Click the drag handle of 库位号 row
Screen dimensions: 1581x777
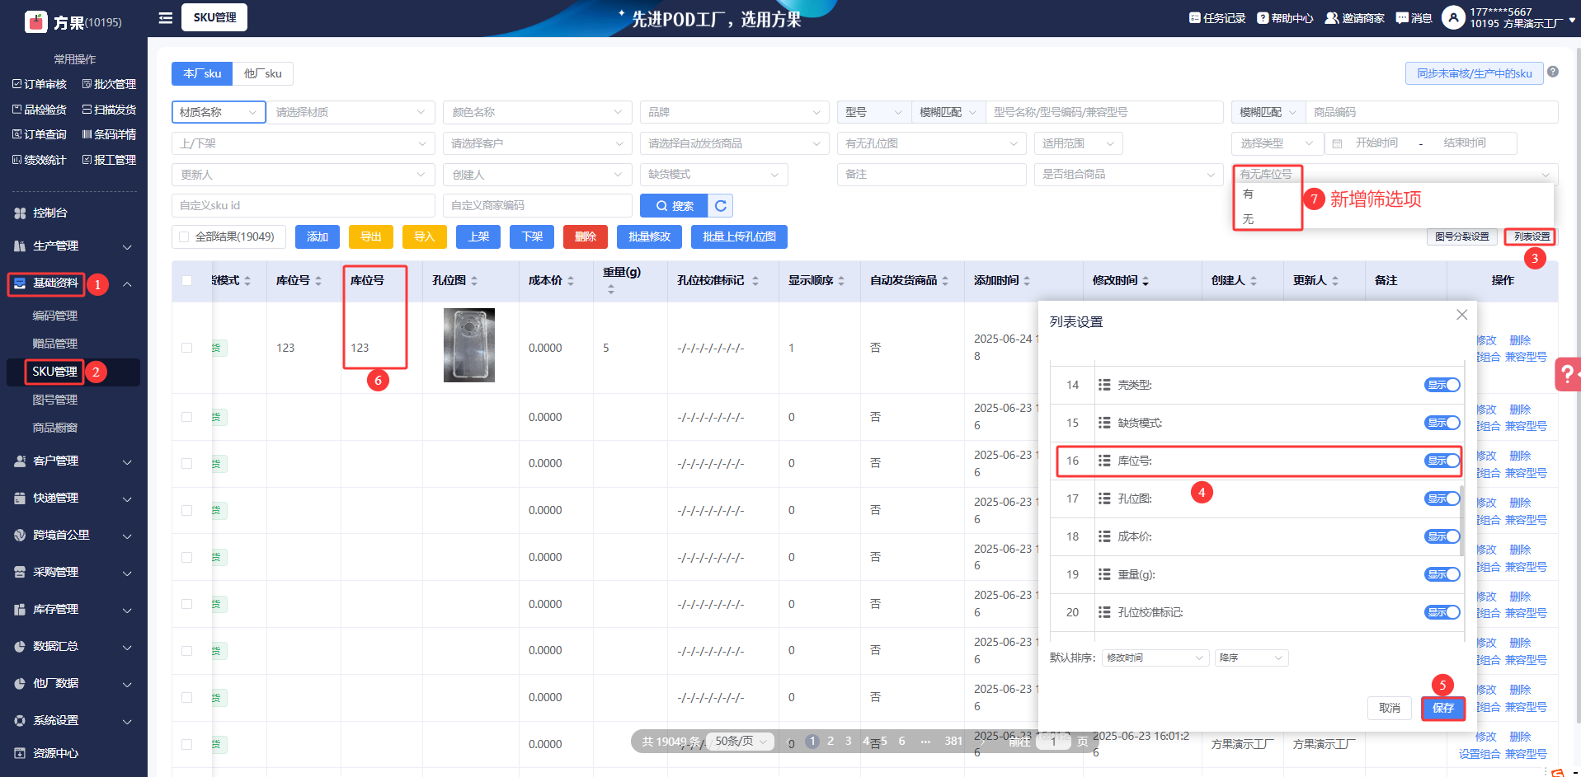click(x=1104, y=461)
